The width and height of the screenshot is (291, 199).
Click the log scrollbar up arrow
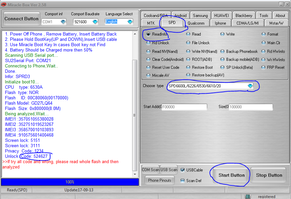point(135,34)
